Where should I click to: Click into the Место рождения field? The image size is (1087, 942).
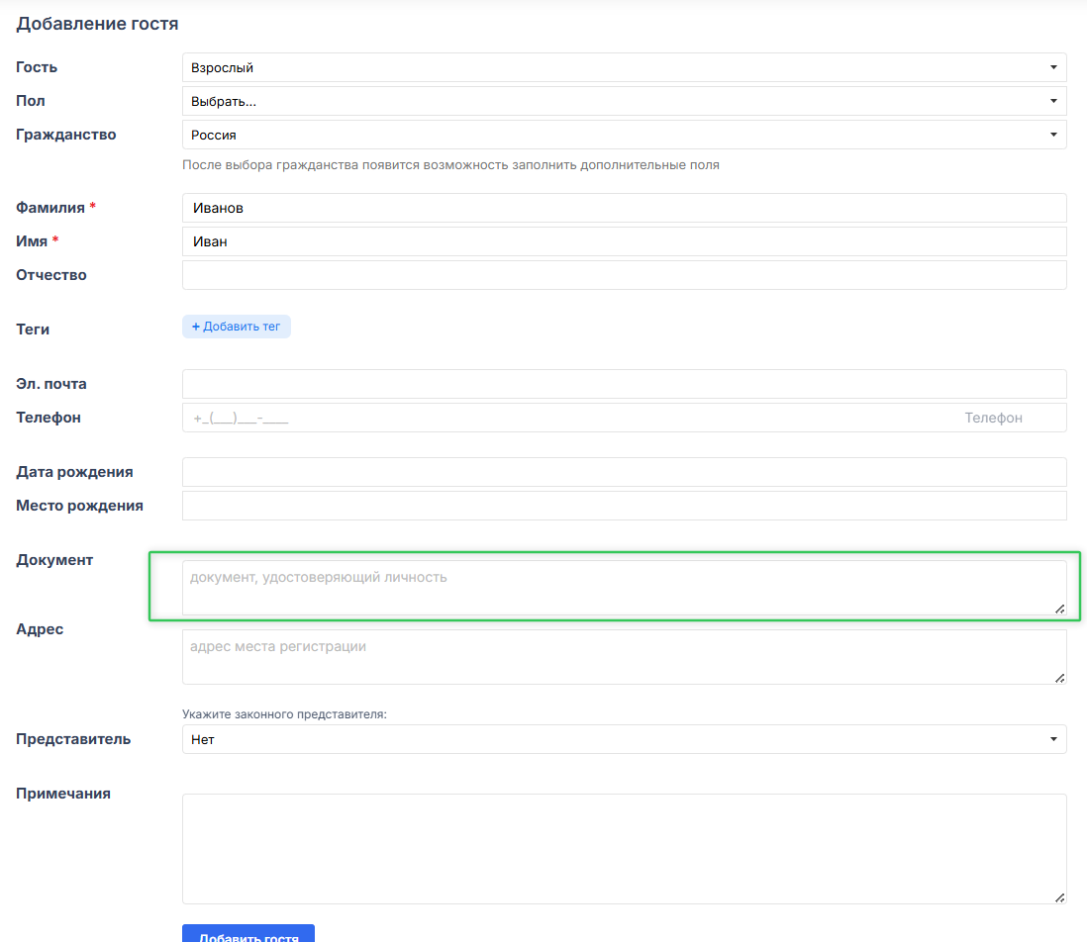[624, 506]
